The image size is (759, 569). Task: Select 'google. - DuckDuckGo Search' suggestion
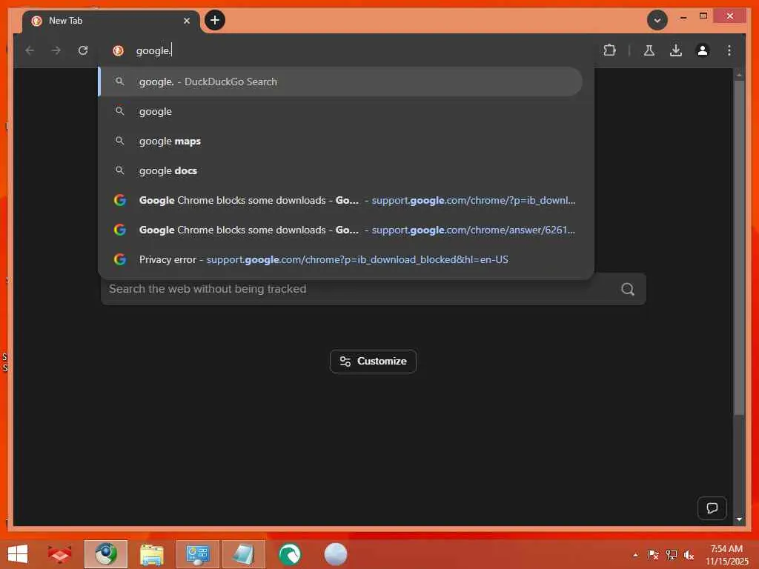(x=340, y=81)
